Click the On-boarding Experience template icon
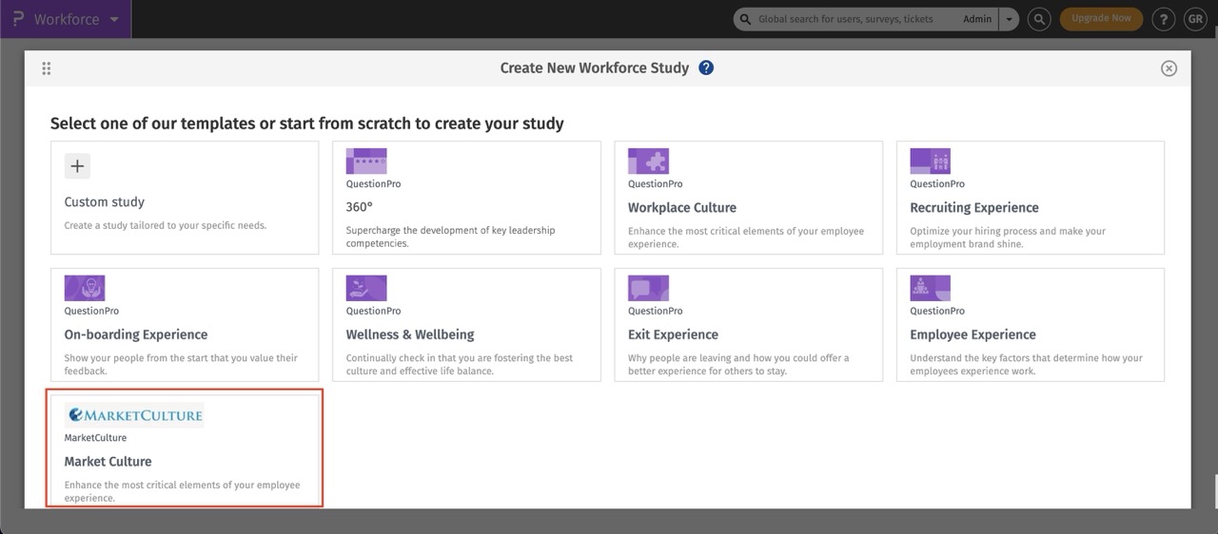 pos(85,288)
